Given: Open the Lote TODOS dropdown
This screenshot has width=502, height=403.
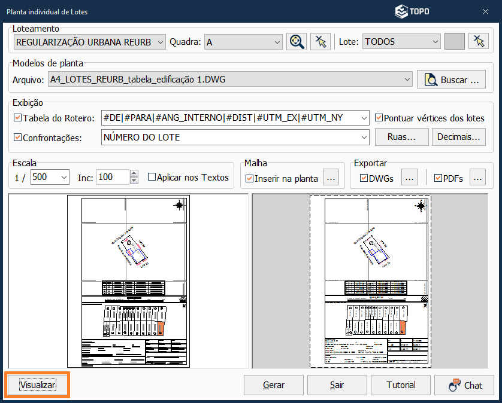Looking at the screenshot, I should [435, 42].
